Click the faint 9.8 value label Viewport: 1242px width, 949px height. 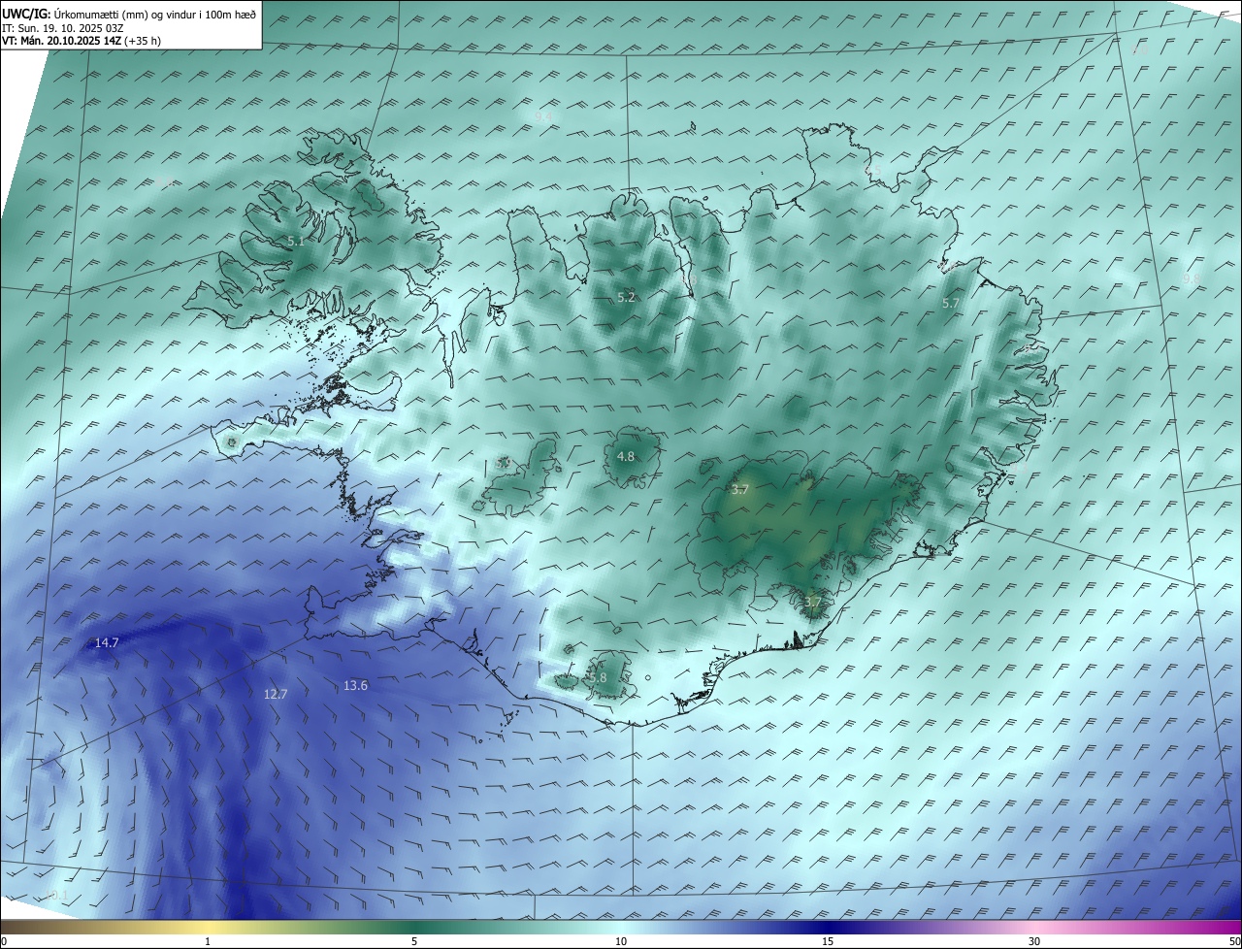1192,278
